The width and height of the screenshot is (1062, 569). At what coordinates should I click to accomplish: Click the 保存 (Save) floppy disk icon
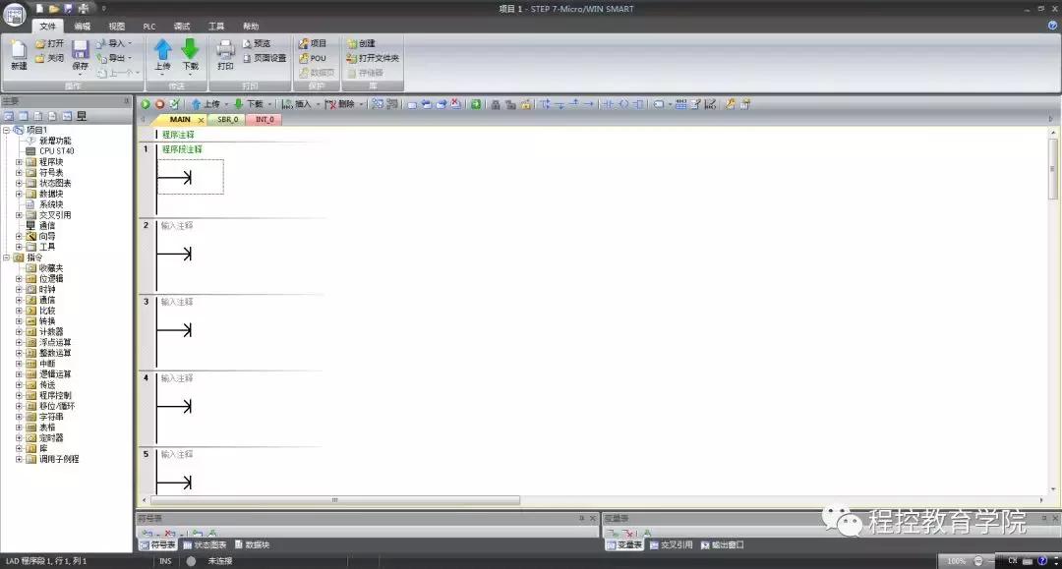[x=80, y=49]
